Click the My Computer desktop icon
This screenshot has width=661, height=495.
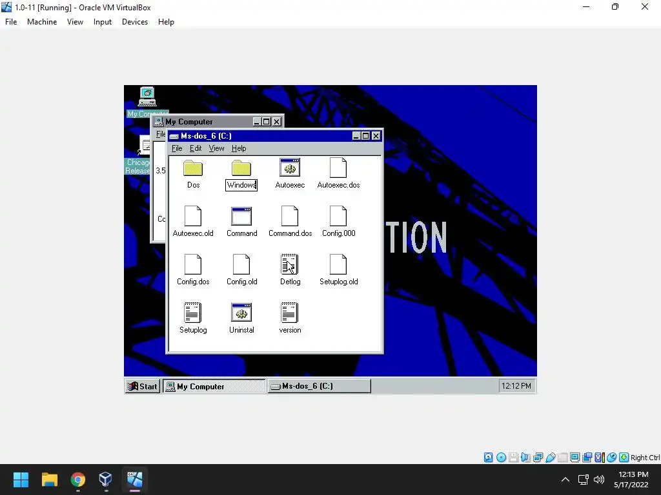coord(147,97)
